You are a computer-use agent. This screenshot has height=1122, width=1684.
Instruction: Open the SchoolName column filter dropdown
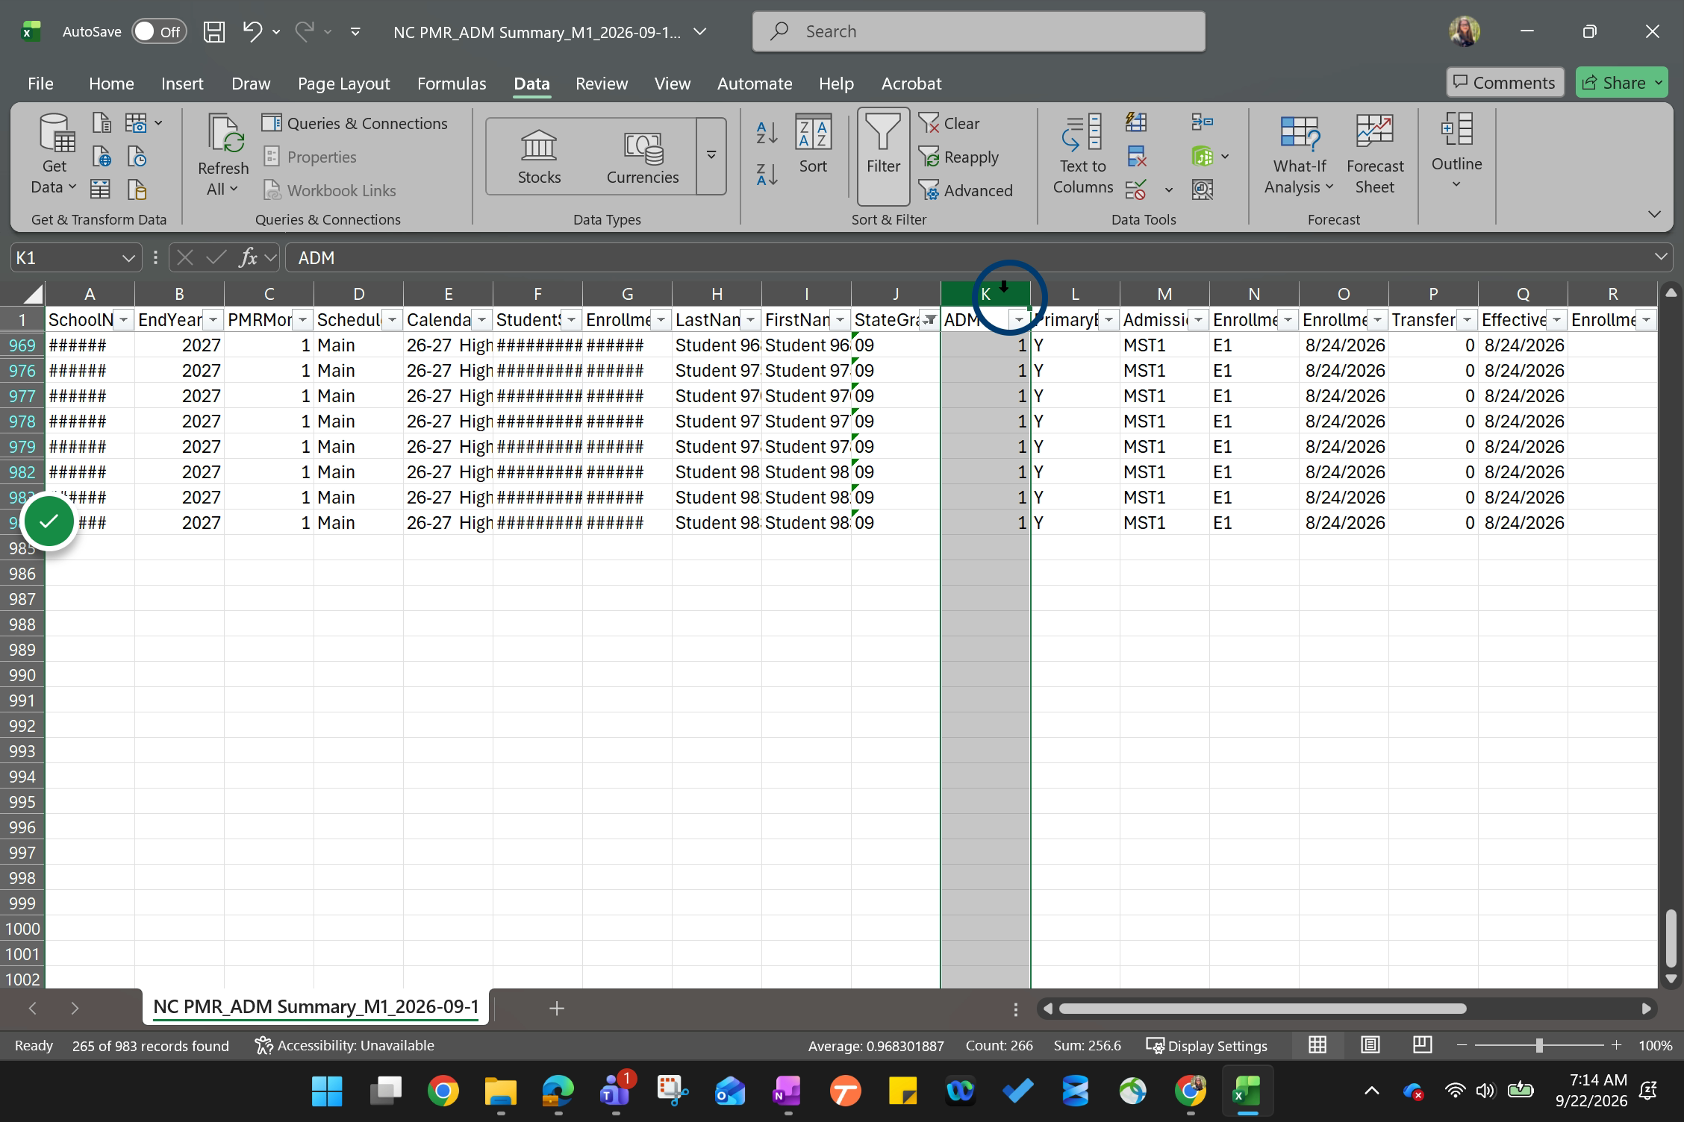click(x=123, y=320)
